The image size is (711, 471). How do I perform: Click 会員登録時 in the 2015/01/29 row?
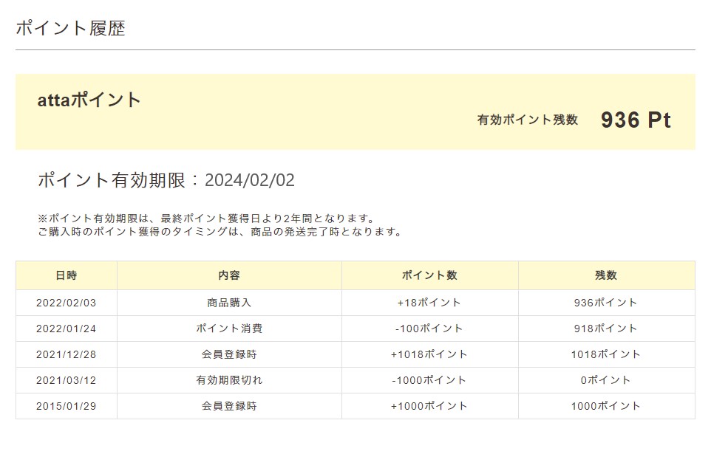229,406
